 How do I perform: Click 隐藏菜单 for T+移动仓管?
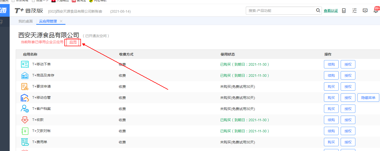pos(368,98)
